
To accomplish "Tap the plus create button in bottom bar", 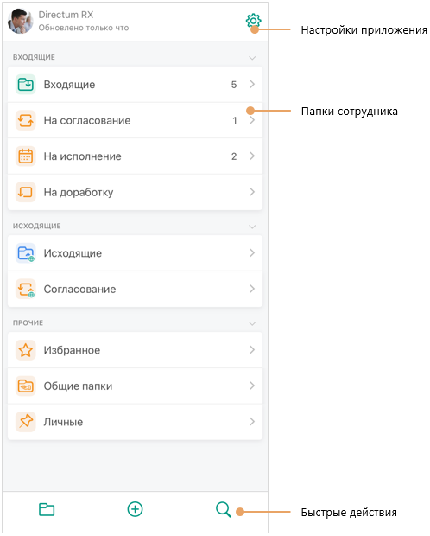I will (x=135, y=509).
